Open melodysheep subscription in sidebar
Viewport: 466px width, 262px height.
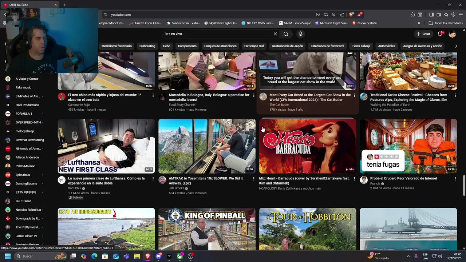(x=24, y=131)
